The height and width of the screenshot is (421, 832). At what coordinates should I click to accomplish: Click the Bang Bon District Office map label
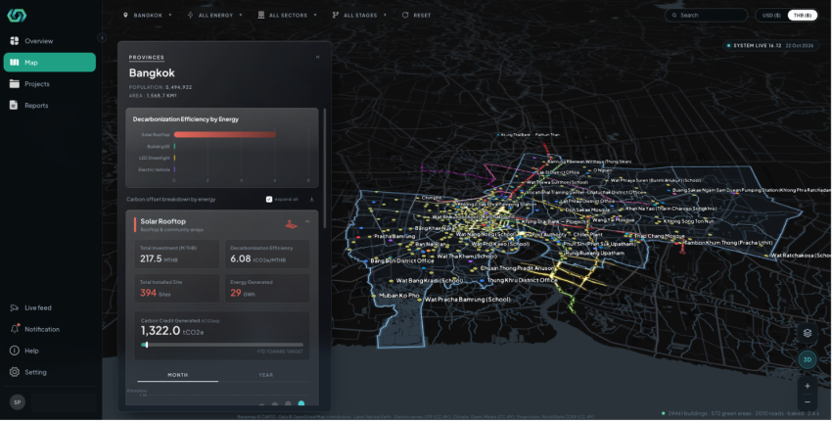(x=402, y=261)
